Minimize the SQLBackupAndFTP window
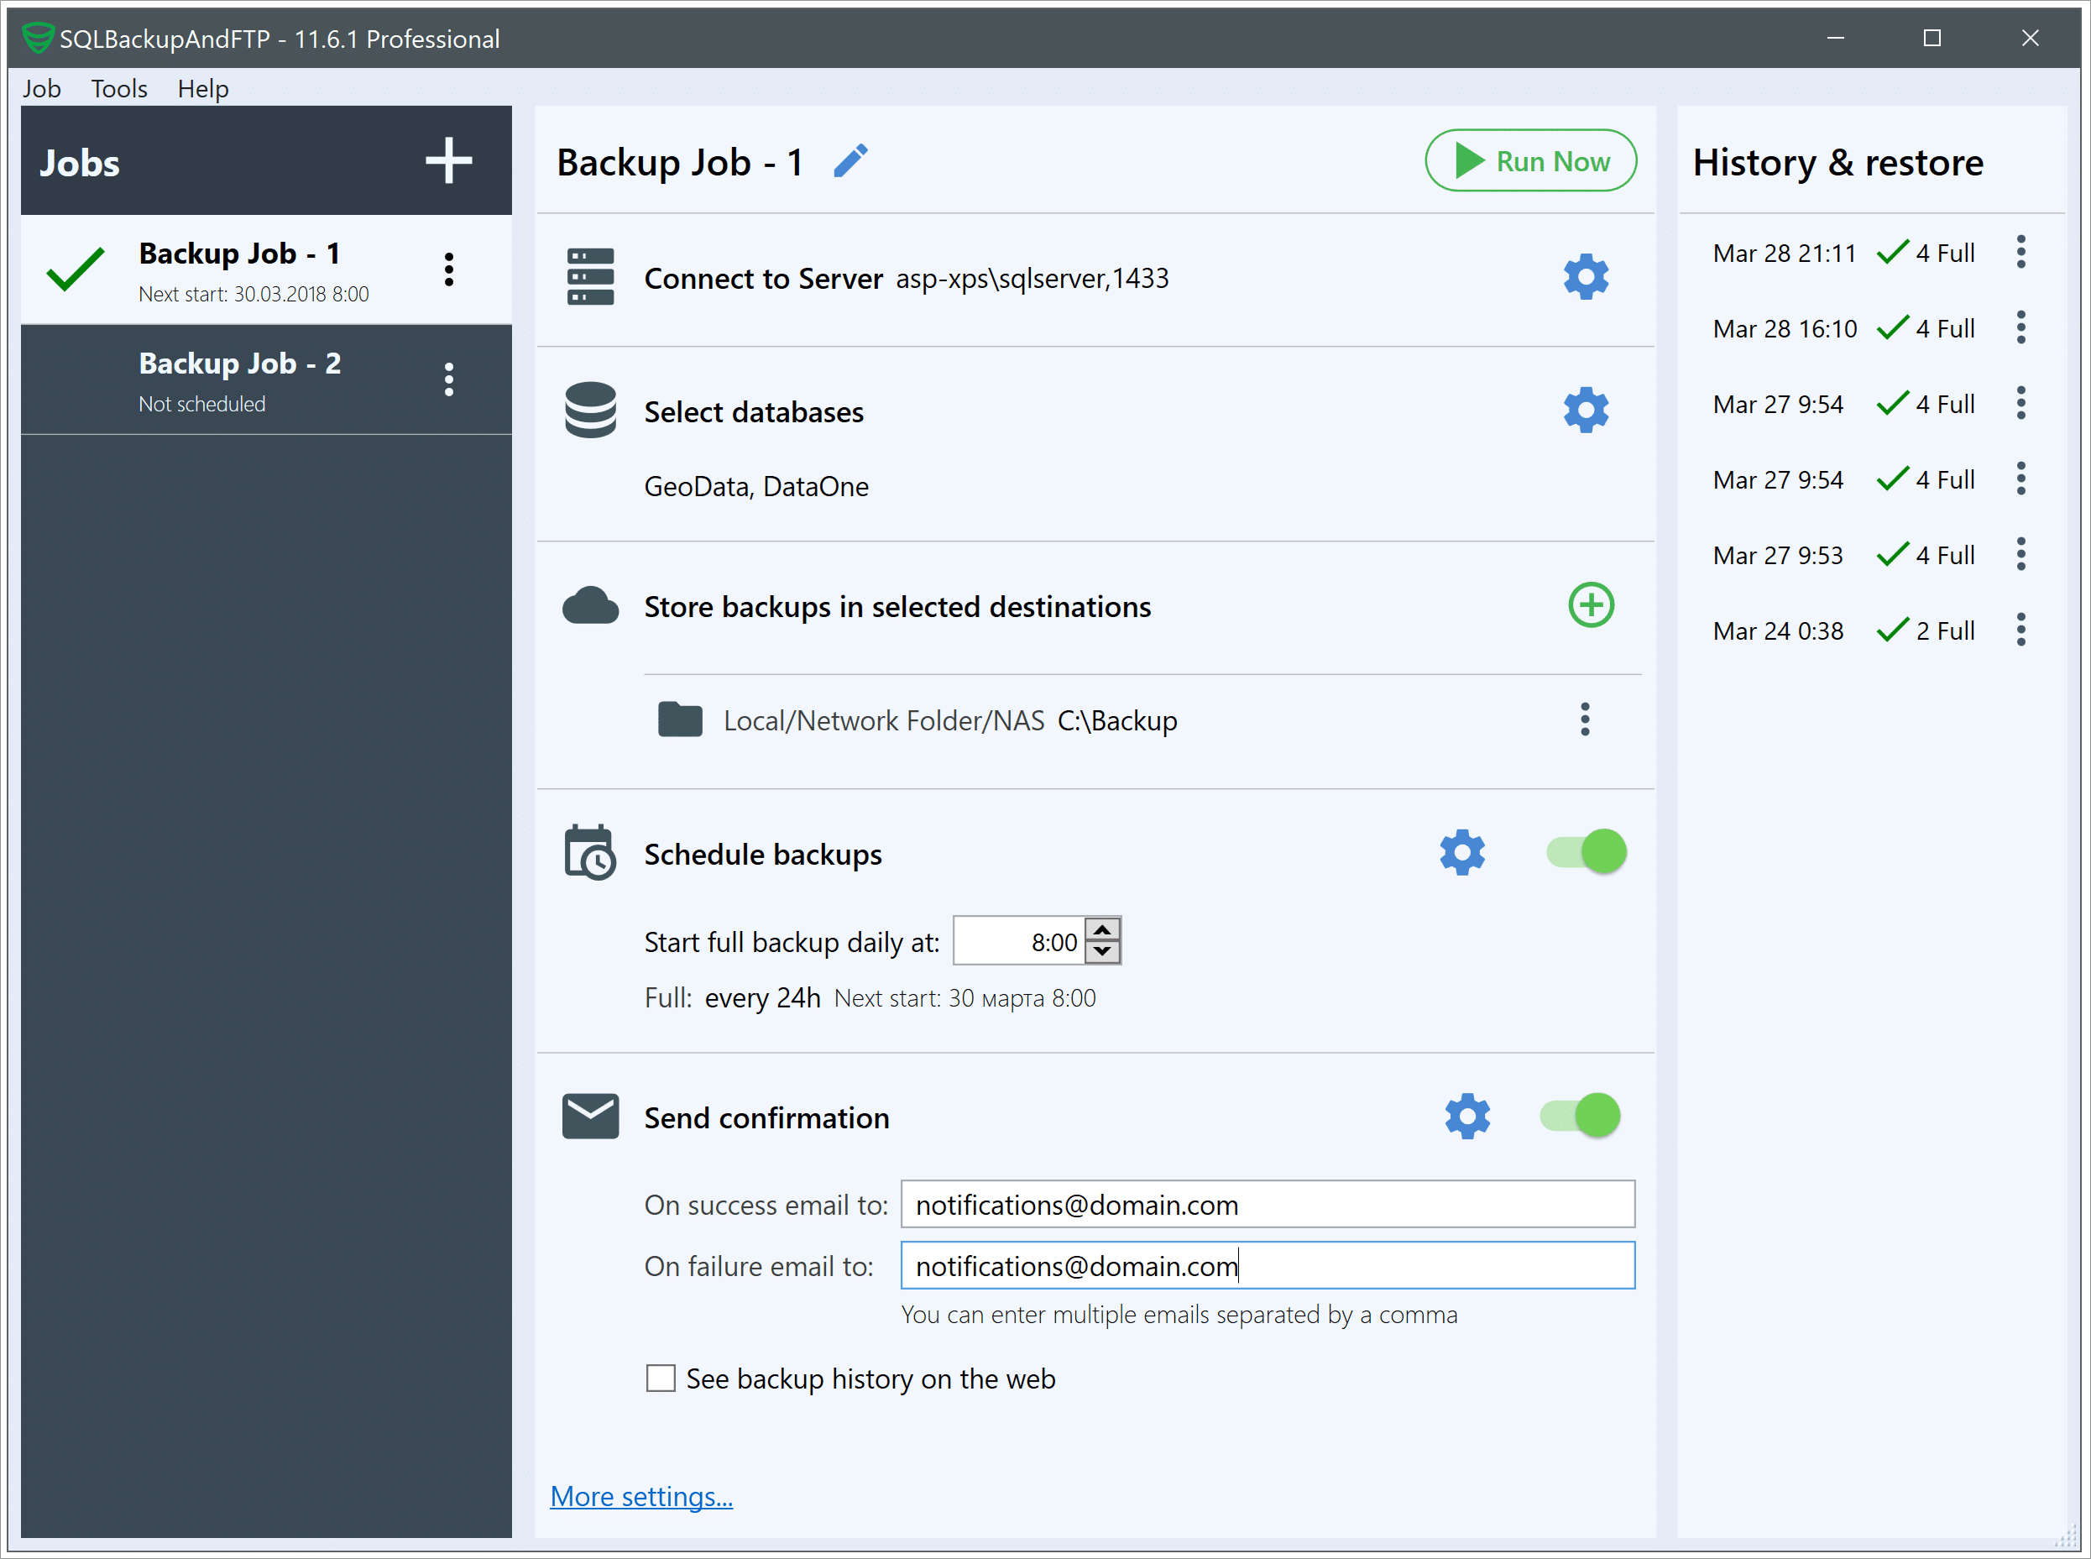The height and width of the screenshot is (1559, 2091). click(x=1835, y=38)
